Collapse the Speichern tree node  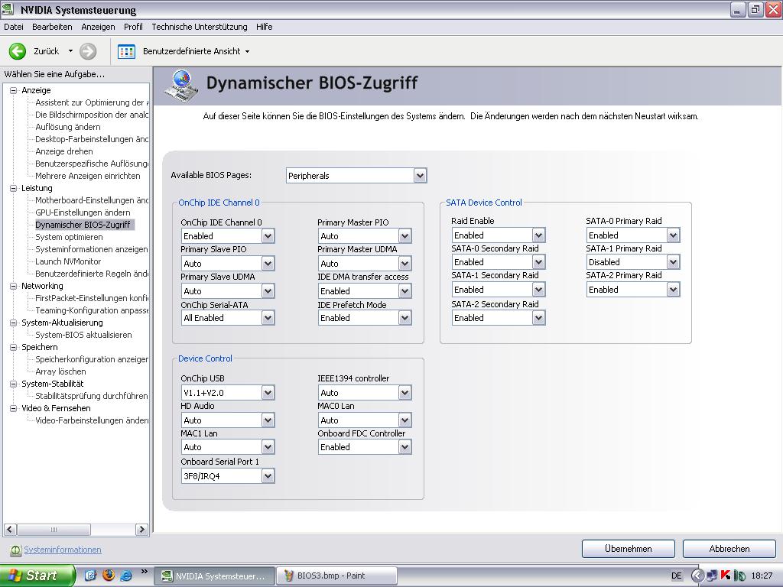(x=14, y=347)
